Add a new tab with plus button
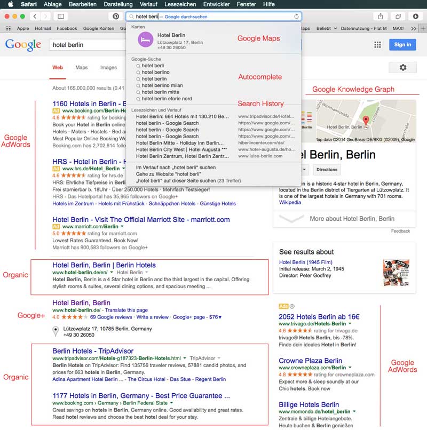The width and height of the screenshot is (427, 430). coord(423,28)
